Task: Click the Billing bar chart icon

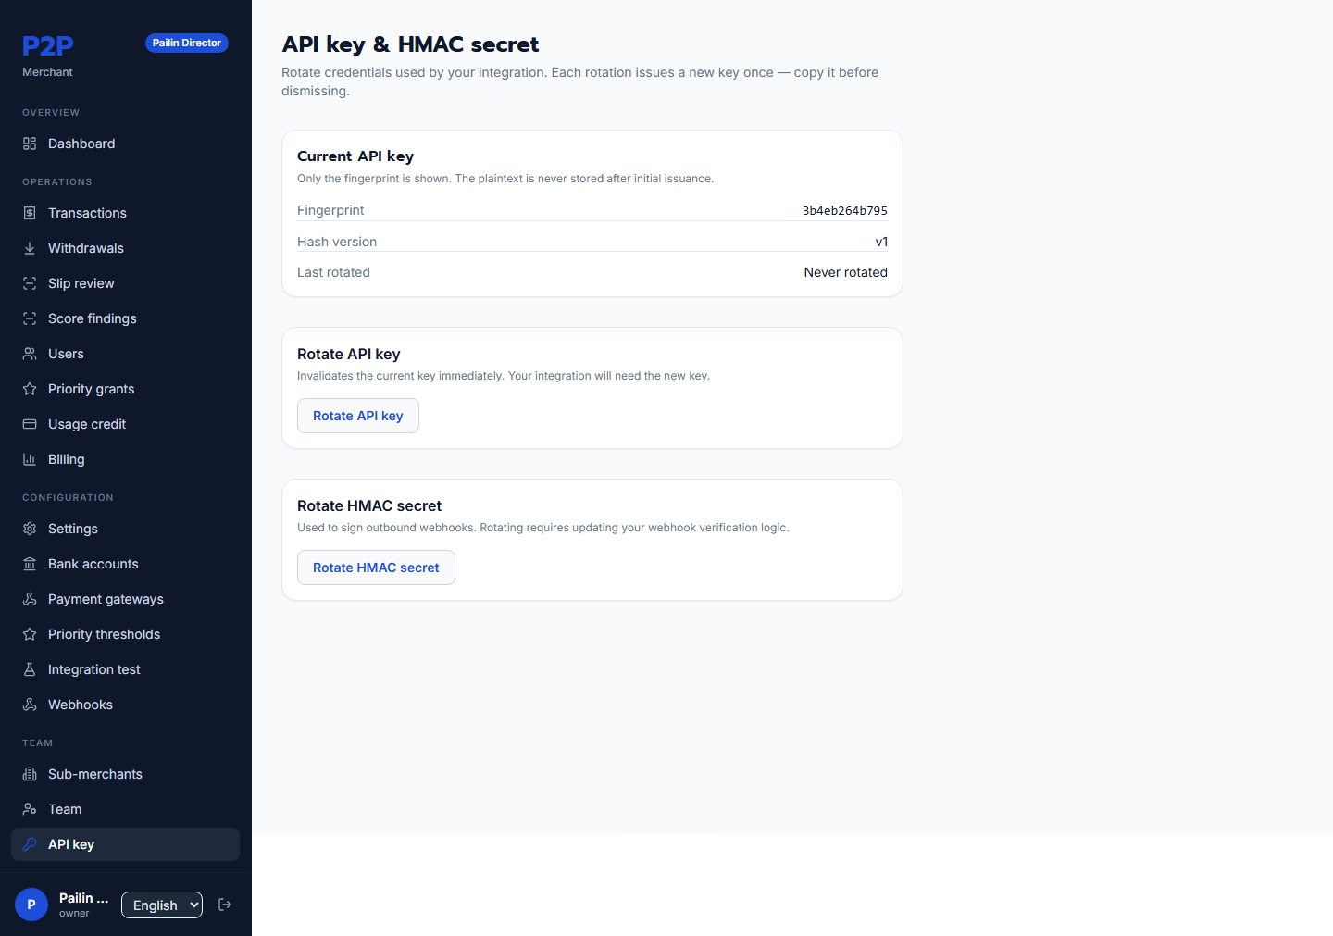Action: [30, 459]
